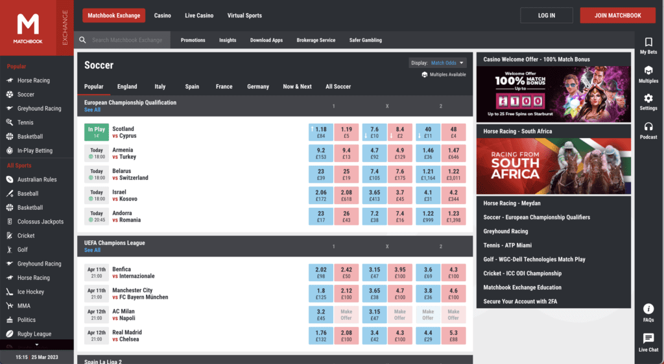Open Andorra vs Romania match
The image size is (664, 364).
tap(126, 216)
